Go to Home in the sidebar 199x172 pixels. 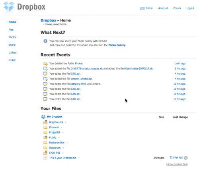12,22
